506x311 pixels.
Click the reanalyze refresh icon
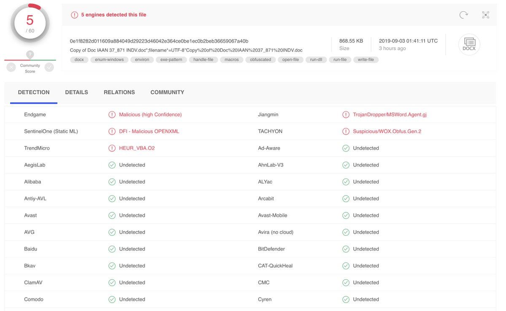(463, 15)
